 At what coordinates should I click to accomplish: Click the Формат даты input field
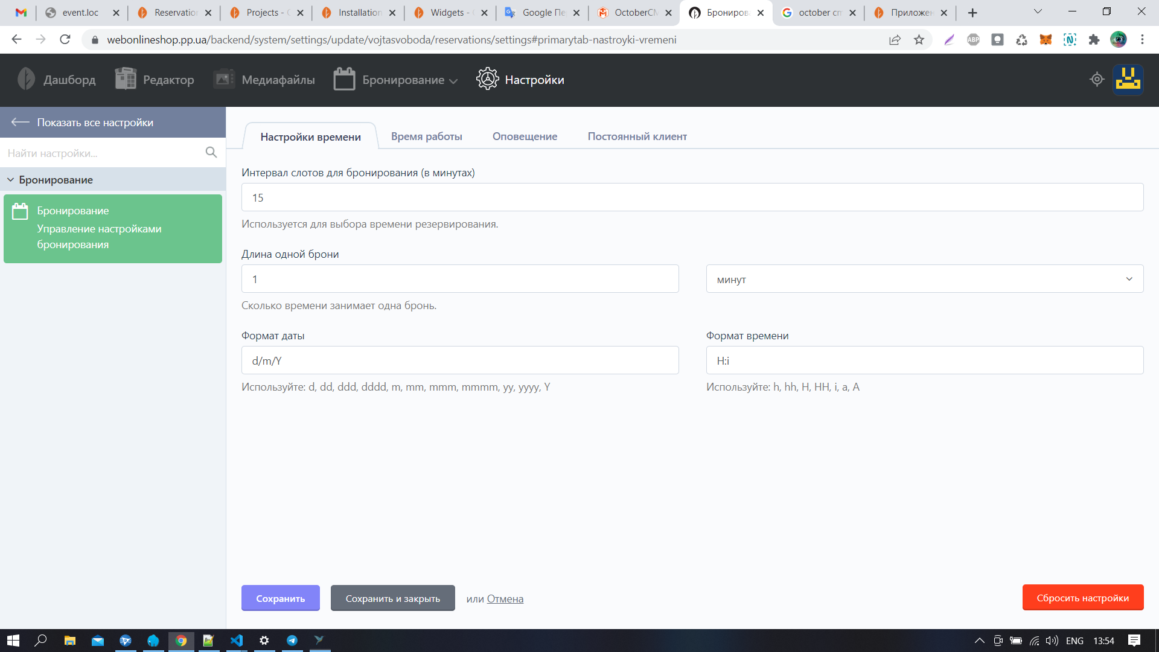click(x=459, y=360)
